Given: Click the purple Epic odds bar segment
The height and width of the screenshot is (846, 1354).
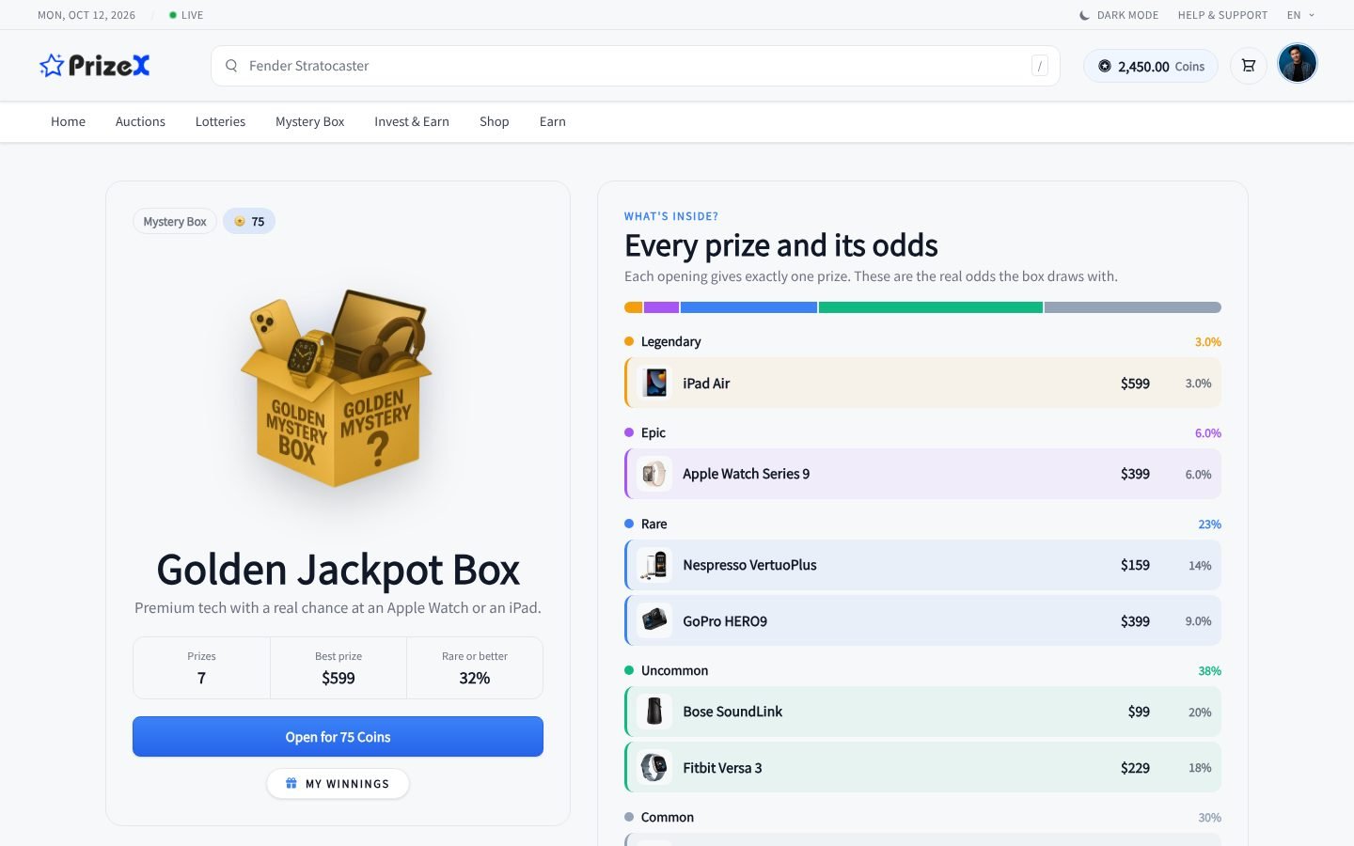Looking at the screenshot, I should (x=661, y=307).
